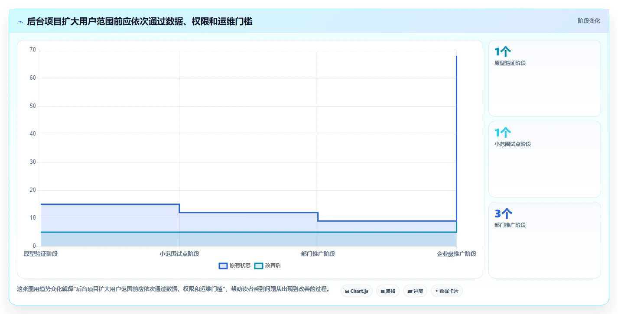Click the 改善后 legend label
This screenshot has height=314, width=618.
click(273, 265)
